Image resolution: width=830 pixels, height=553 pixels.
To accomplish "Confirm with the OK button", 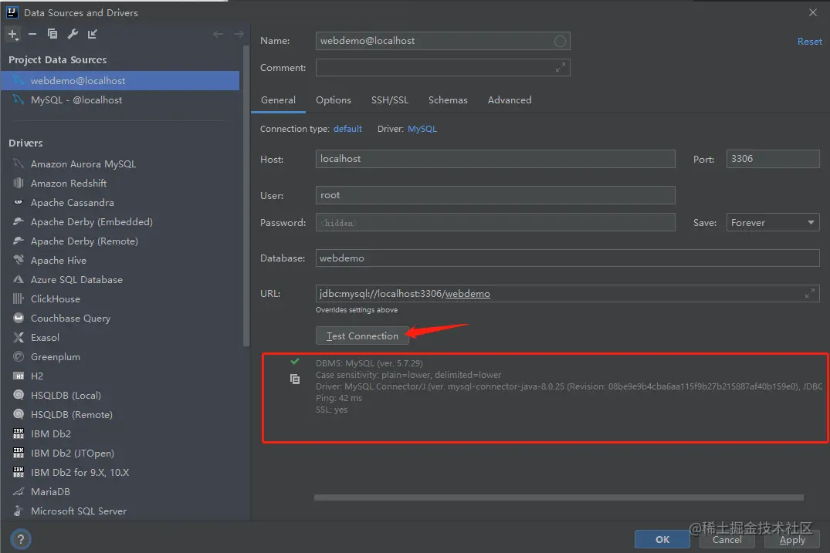I will (662, 539).
